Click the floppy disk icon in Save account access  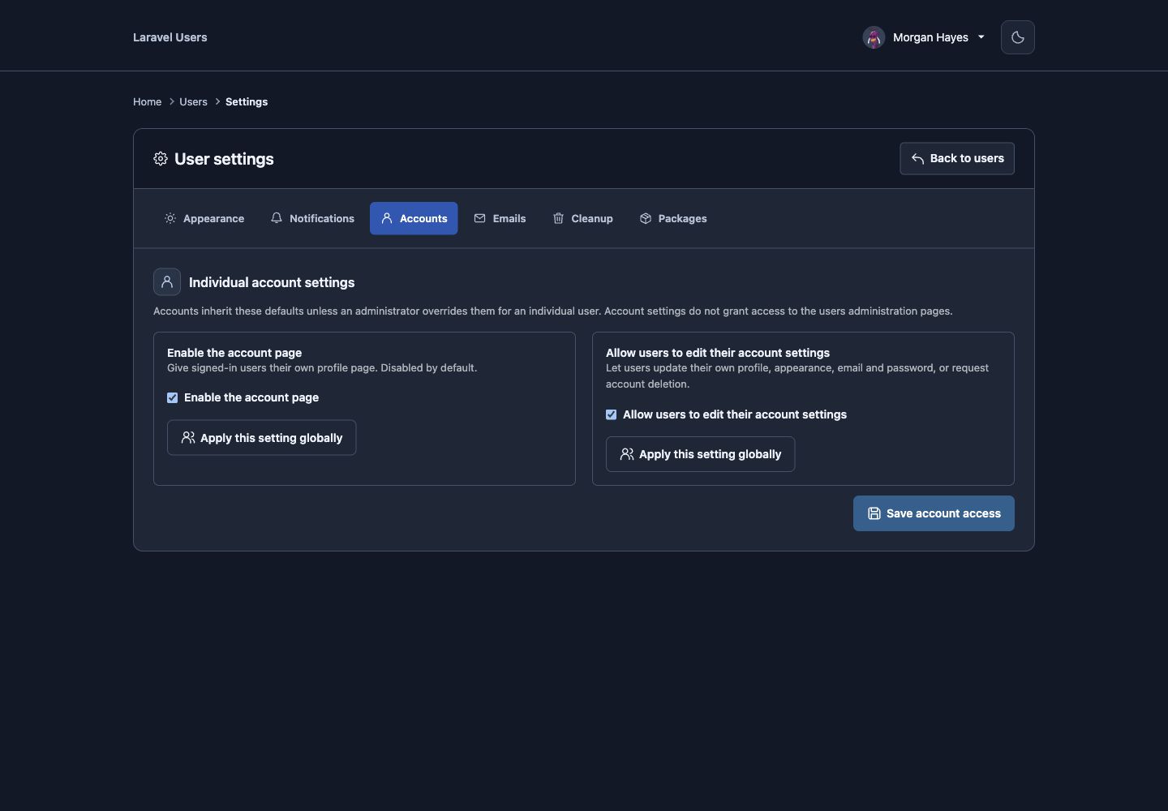(874, 513)
